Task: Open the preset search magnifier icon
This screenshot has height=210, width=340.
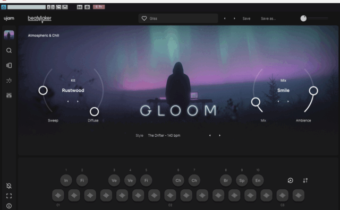Action: [9, 50]
